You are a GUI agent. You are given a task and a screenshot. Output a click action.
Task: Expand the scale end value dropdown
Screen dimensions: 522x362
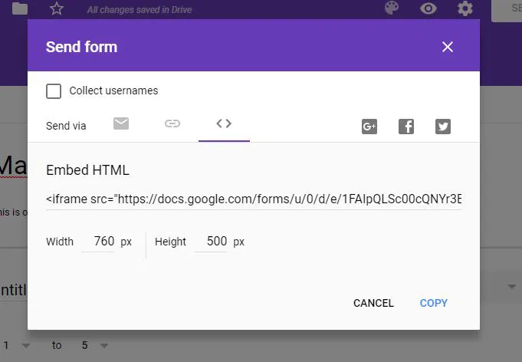click(104, 346)
